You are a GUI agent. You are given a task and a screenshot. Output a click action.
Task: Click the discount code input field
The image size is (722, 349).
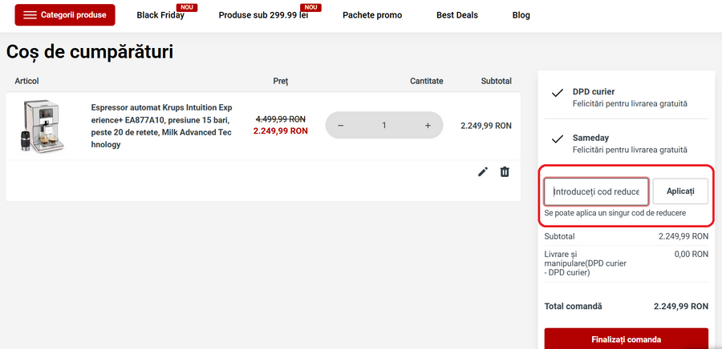[x=596, y=192]
